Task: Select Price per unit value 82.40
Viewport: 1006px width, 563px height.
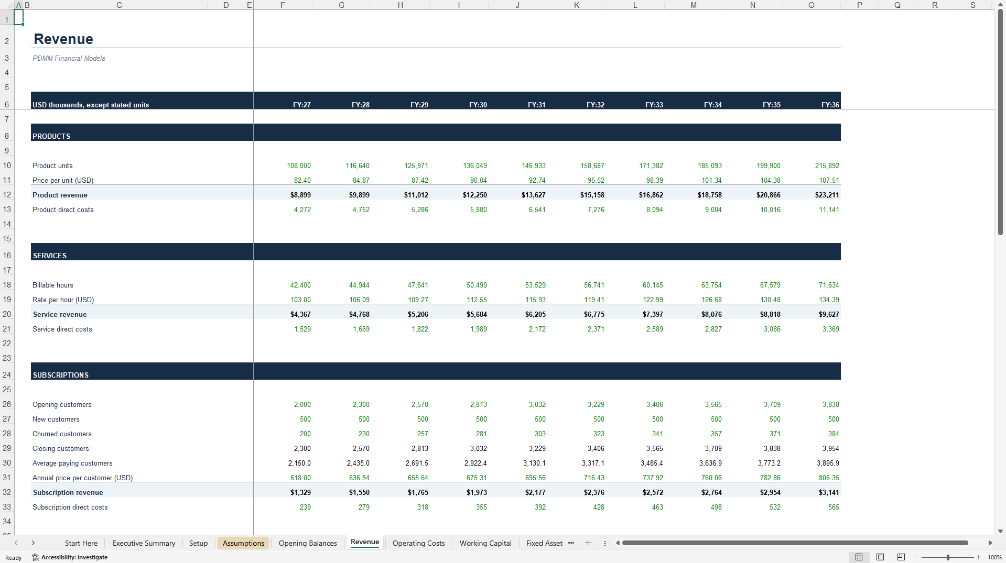Action: tap(302, 180)
